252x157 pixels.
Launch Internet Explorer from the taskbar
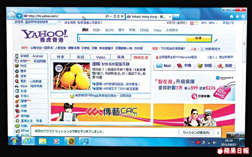tap(28, 141)
